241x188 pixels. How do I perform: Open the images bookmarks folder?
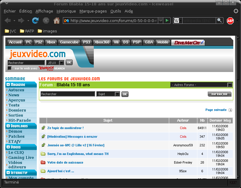pyautogui.click(x=47, y=31)
